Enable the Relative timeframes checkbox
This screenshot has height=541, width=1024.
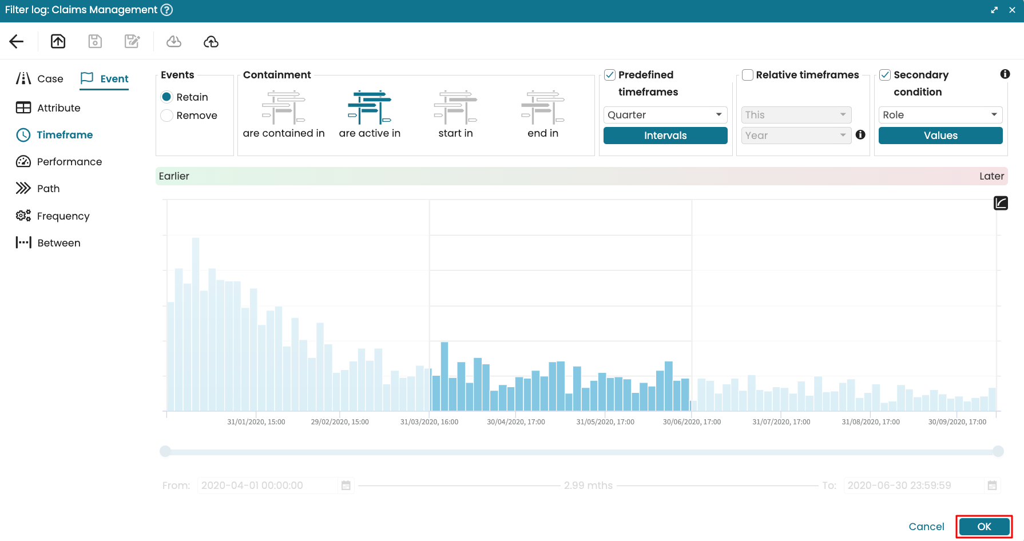pyautogui.click(x=748, y=75)
